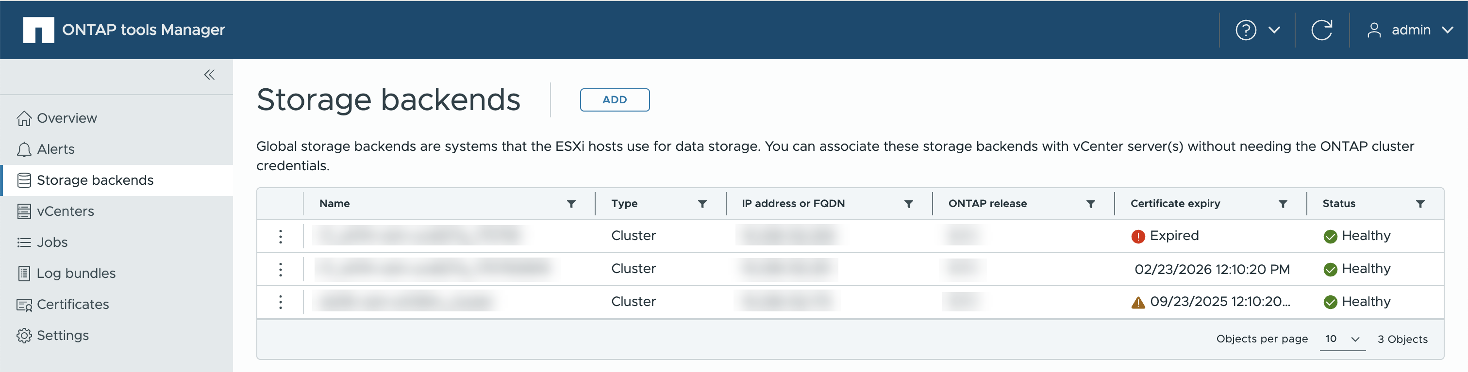The image size is (1468, 372).
Task: Open the actions kebab menu for first row
Action: point(281,236)
